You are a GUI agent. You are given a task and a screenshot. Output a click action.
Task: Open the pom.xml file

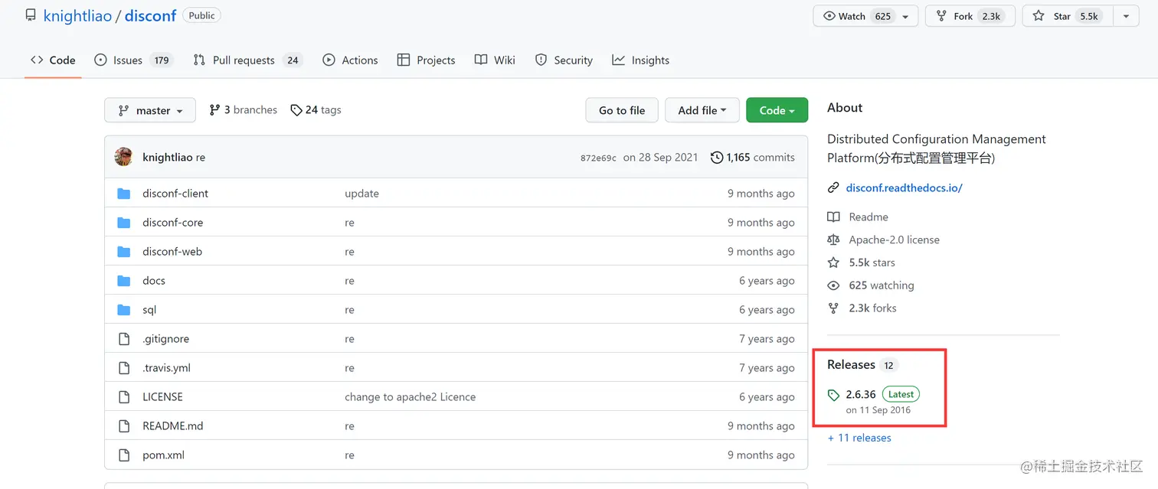[163, 455]
